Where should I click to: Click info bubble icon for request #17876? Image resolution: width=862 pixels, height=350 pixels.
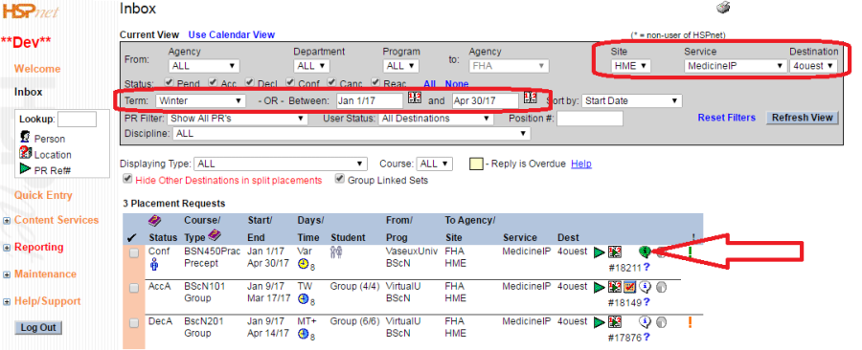646,322
